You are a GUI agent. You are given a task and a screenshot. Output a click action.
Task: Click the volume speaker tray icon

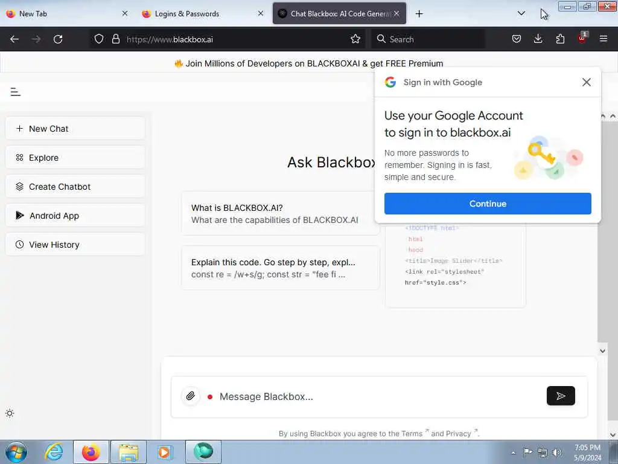click(557, 453)
